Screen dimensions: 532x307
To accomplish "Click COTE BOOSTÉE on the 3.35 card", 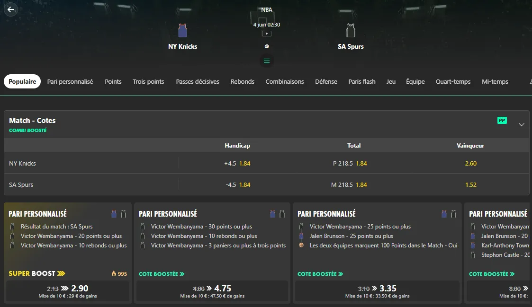I will pyautogui.click(x=320, y=274).
